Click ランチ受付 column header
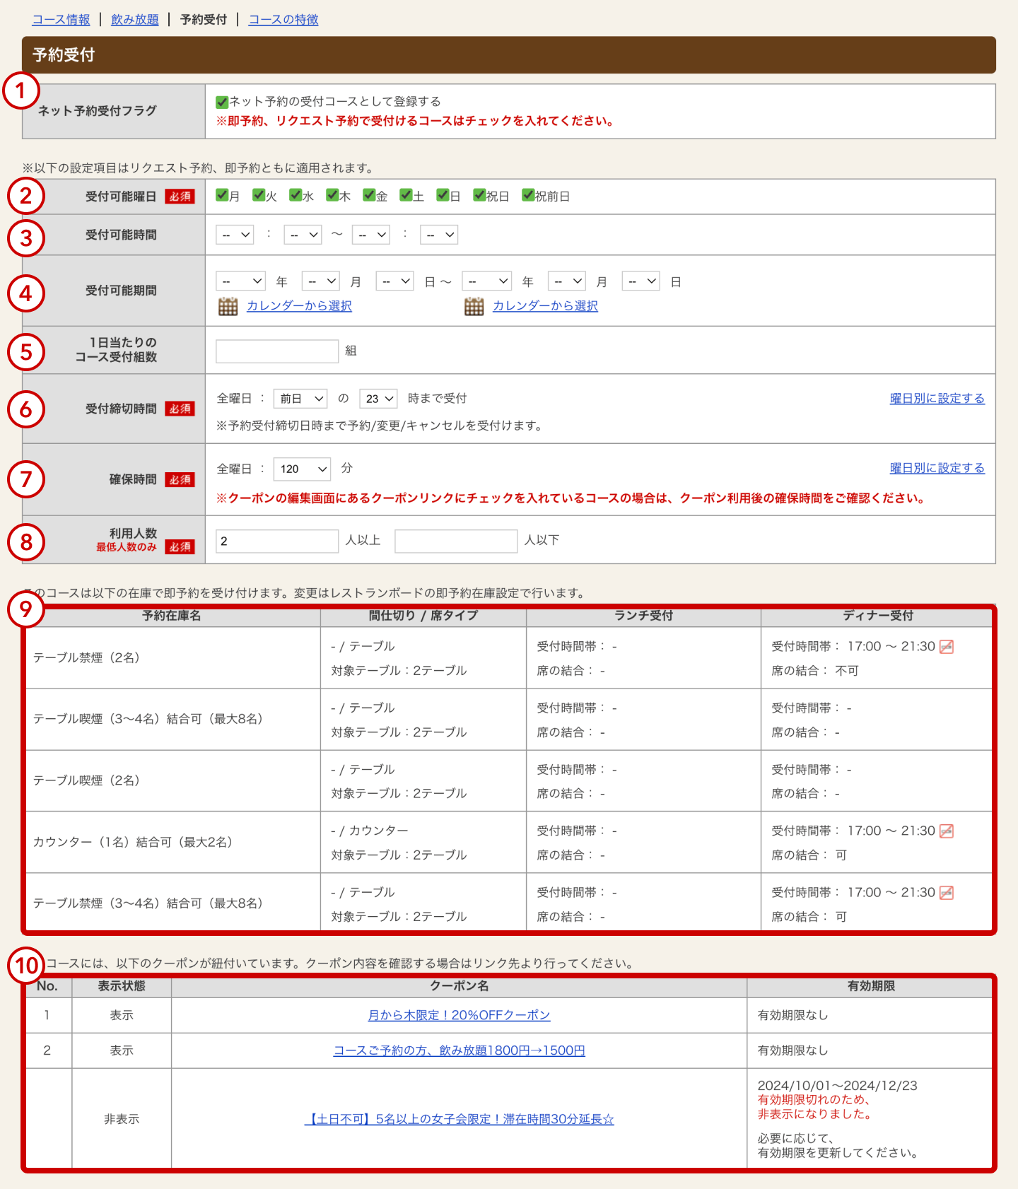This screenshot has width=1018, height=1189. (x=643, y=616)
